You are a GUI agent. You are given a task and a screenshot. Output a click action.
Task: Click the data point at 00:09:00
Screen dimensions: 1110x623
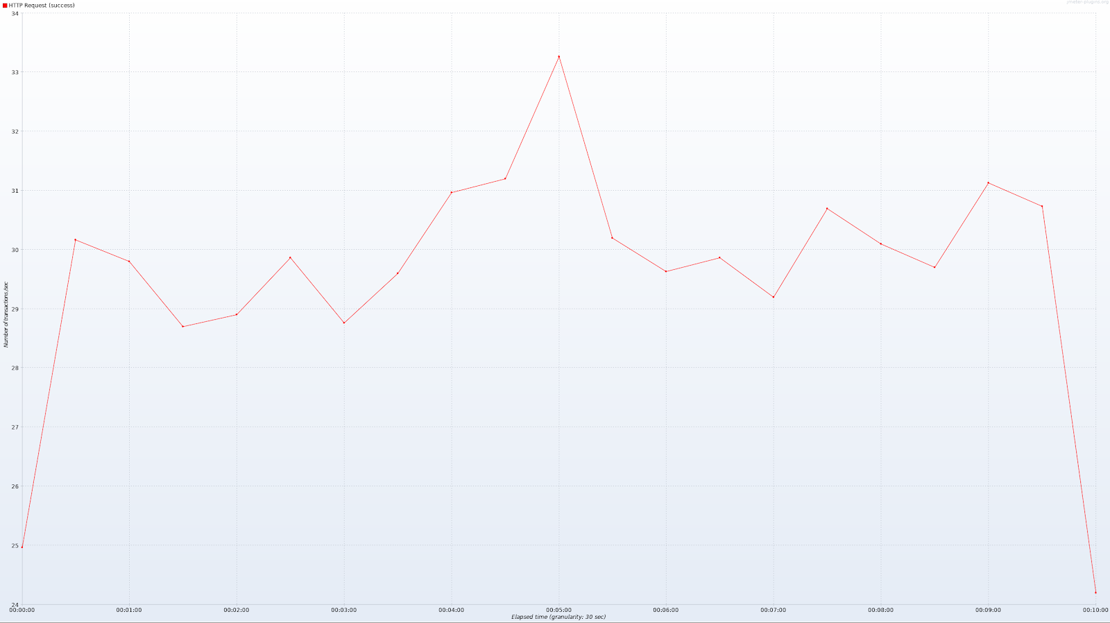(x=988, y=183)
